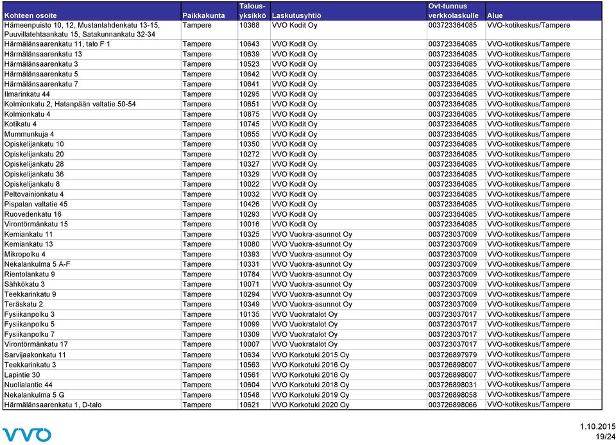This screenshot has height=445, width=616.
Task: Click OVT code 003726898058
Action: 452,395
